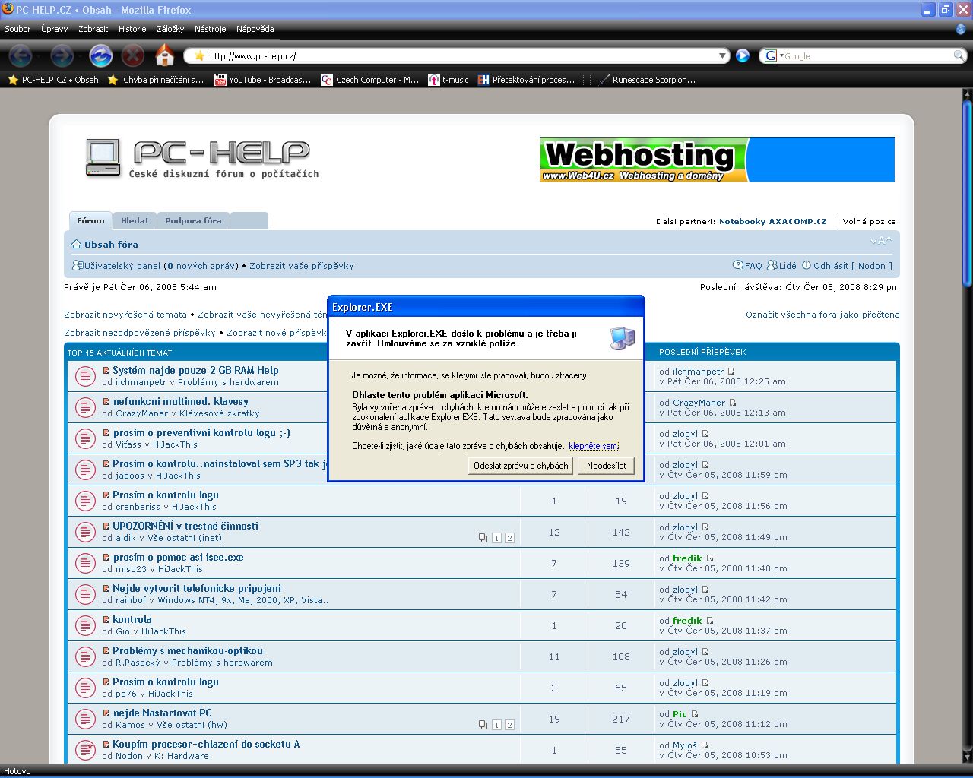This screenshot has height=778, width=973.
Task: Click the 'Klepněte sem' link in dialog
Action: pos(594,446)
